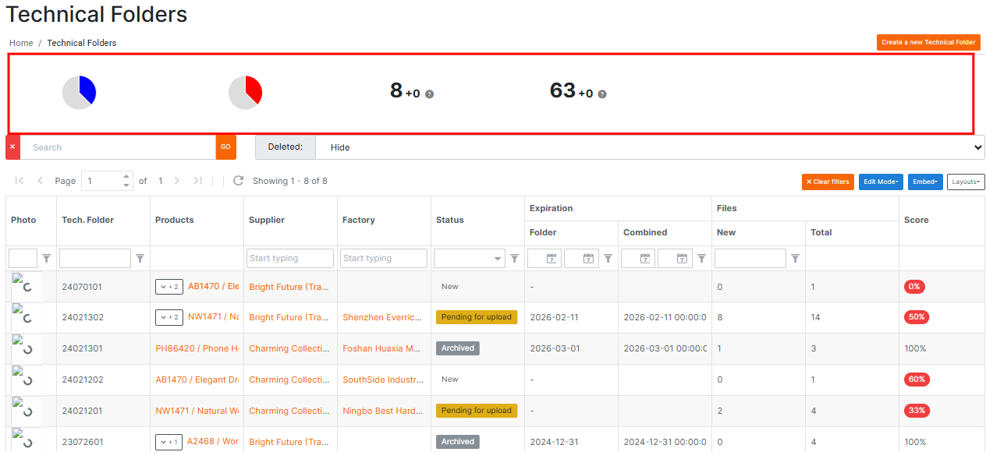Navigate to Home in the breadcrumb

pos(21,43)
